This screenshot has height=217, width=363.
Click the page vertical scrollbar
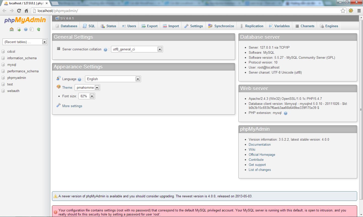pyautogui.click(x=361, y=110)
